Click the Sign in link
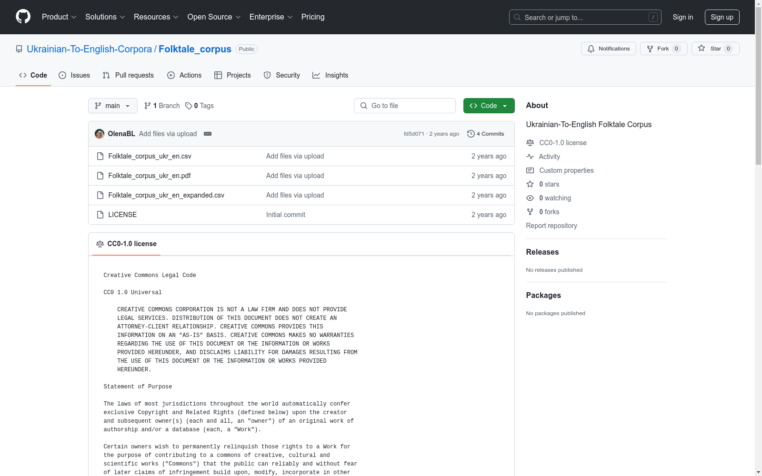 683,17
